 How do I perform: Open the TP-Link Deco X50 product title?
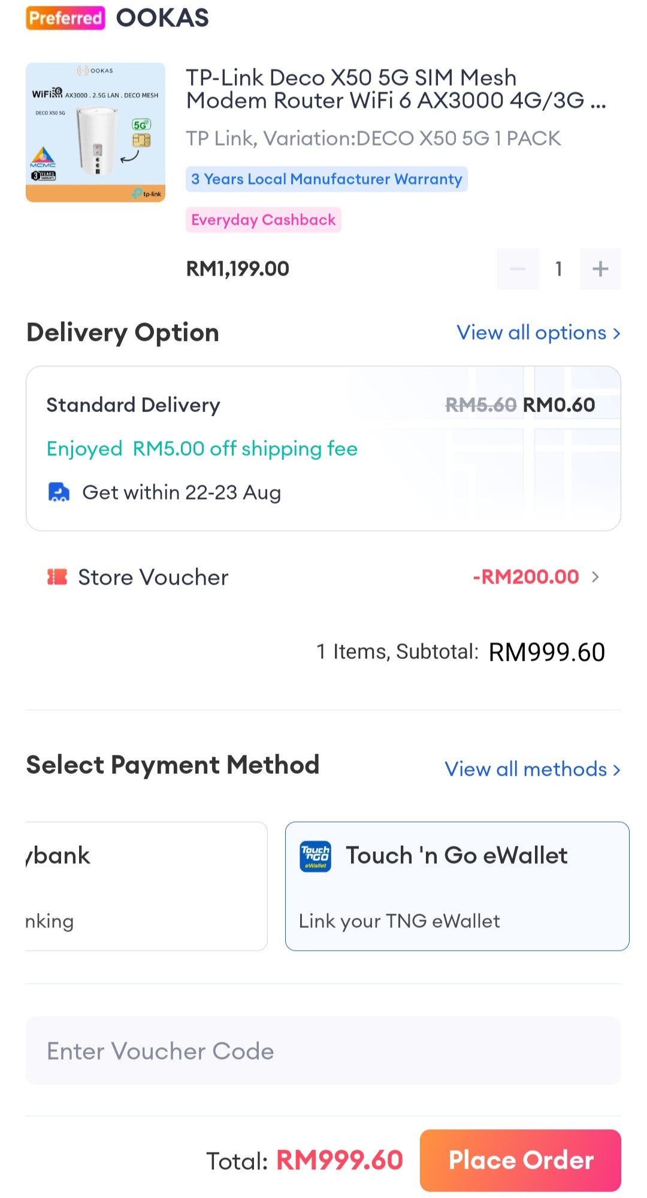pyautogui.click(x=395, y=89)
